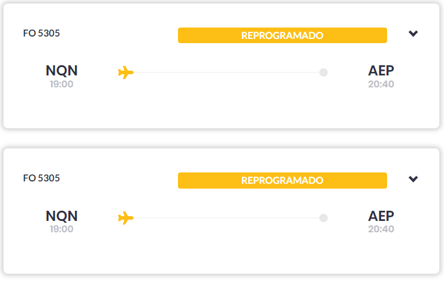Click the 20:40 arrival time in bottom card
The height and width of the screenshot is (282, 444).
tap(381, 229)
